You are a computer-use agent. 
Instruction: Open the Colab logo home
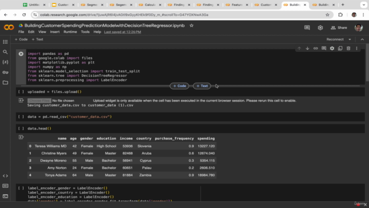[9, 27]
